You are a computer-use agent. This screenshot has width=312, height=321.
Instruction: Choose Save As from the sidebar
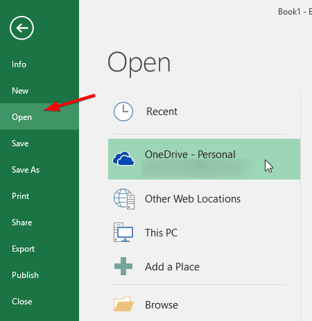pos(40,170)
